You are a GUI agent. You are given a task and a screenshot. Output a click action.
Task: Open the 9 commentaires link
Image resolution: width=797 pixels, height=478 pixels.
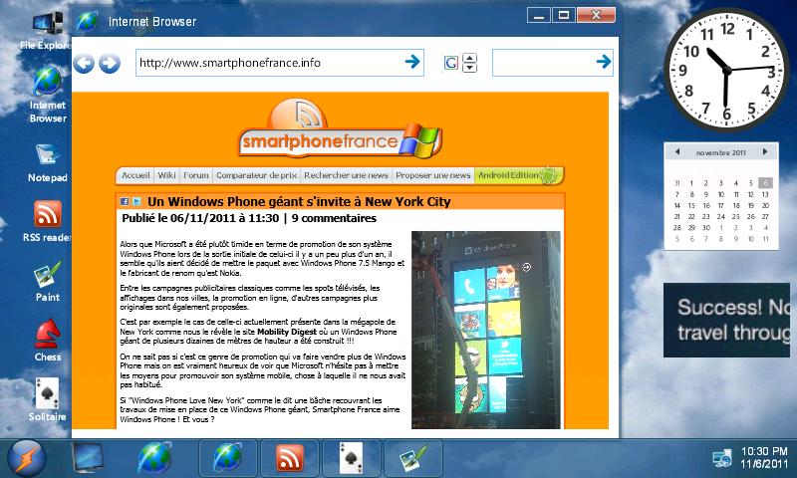pyautogui.click(x=334, y=218)
